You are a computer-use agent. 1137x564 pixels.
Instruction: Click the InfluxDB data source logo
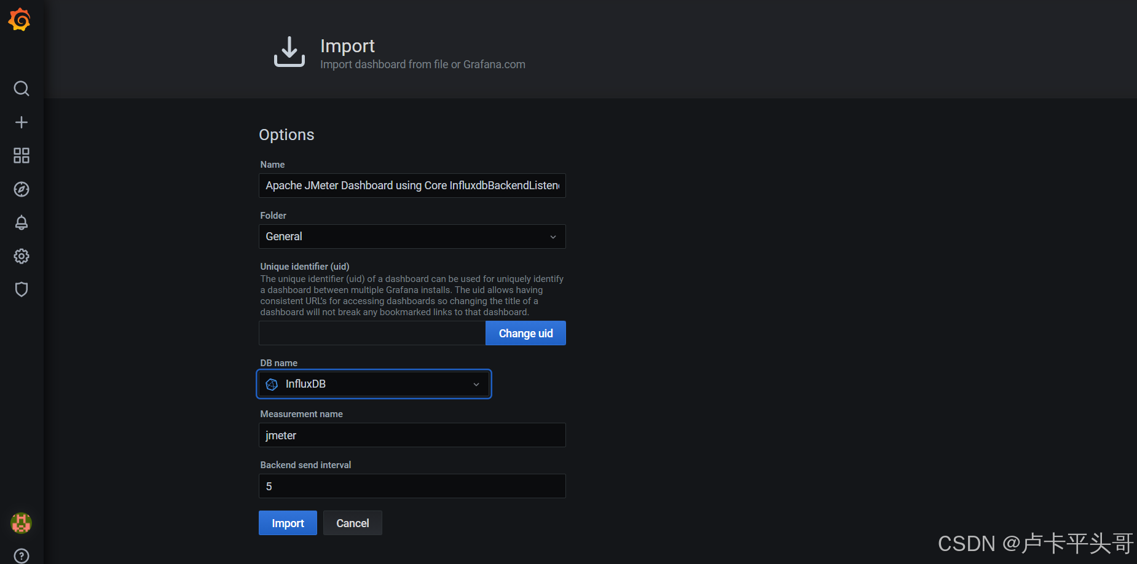(272, 385)
